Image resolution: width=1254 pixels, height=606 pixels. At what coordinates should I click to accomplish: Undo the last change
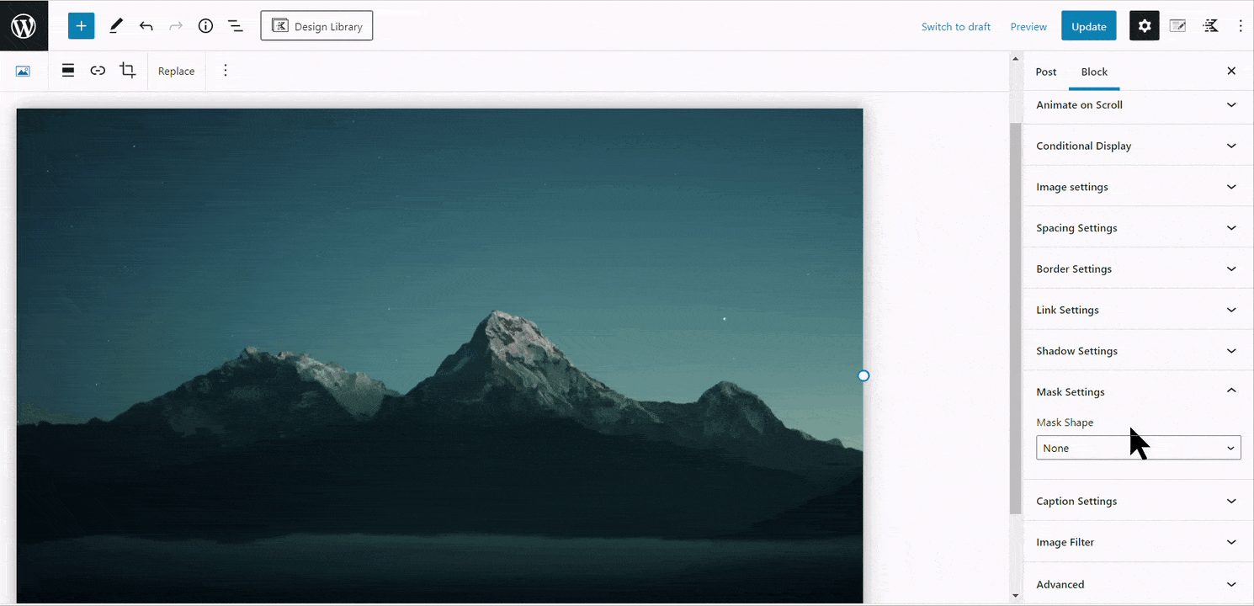pos(146,26)
